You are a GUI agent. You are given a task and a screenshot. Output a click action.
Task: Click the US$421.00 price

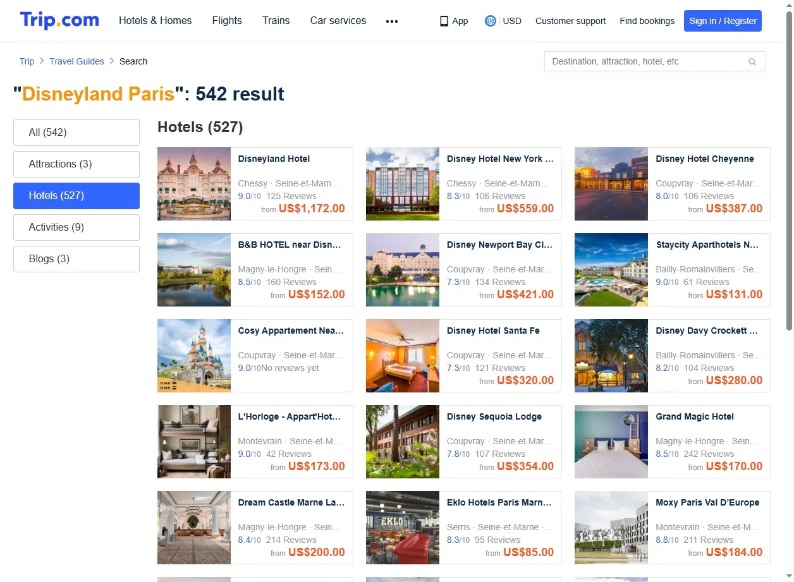pyautogui.click(x=525, y=294)
